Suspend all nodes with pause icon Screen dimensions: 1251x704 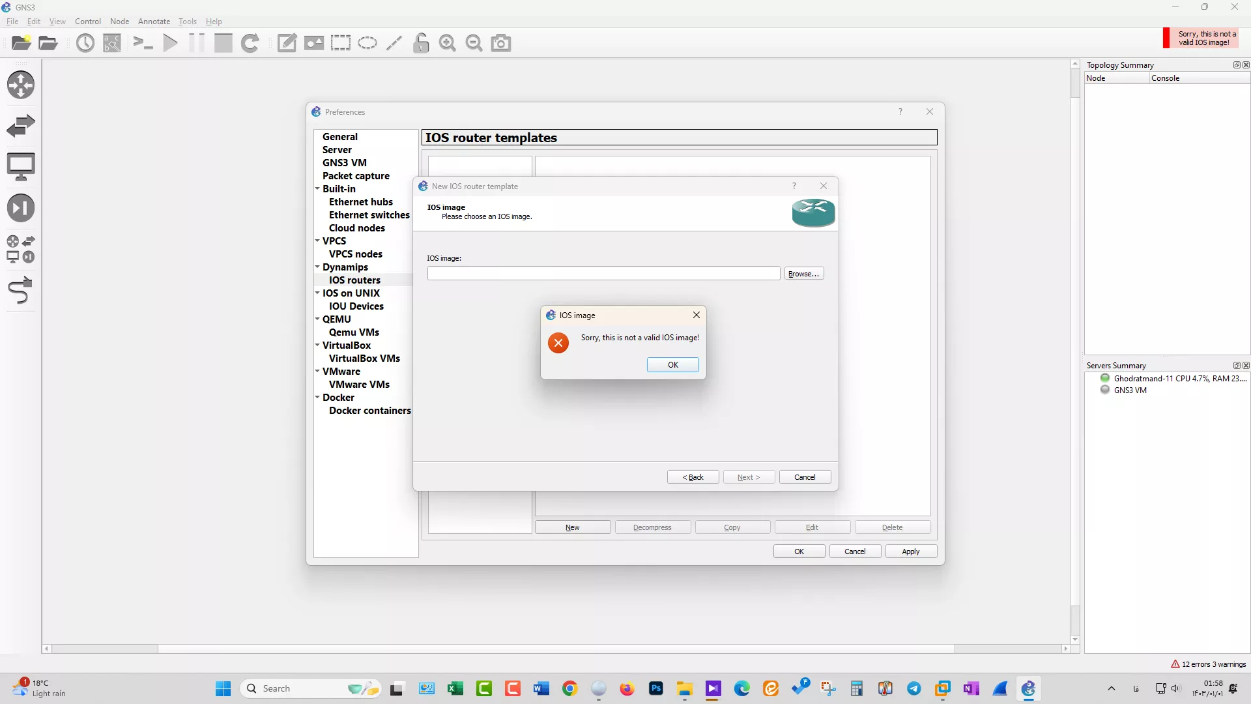point(196,43)
